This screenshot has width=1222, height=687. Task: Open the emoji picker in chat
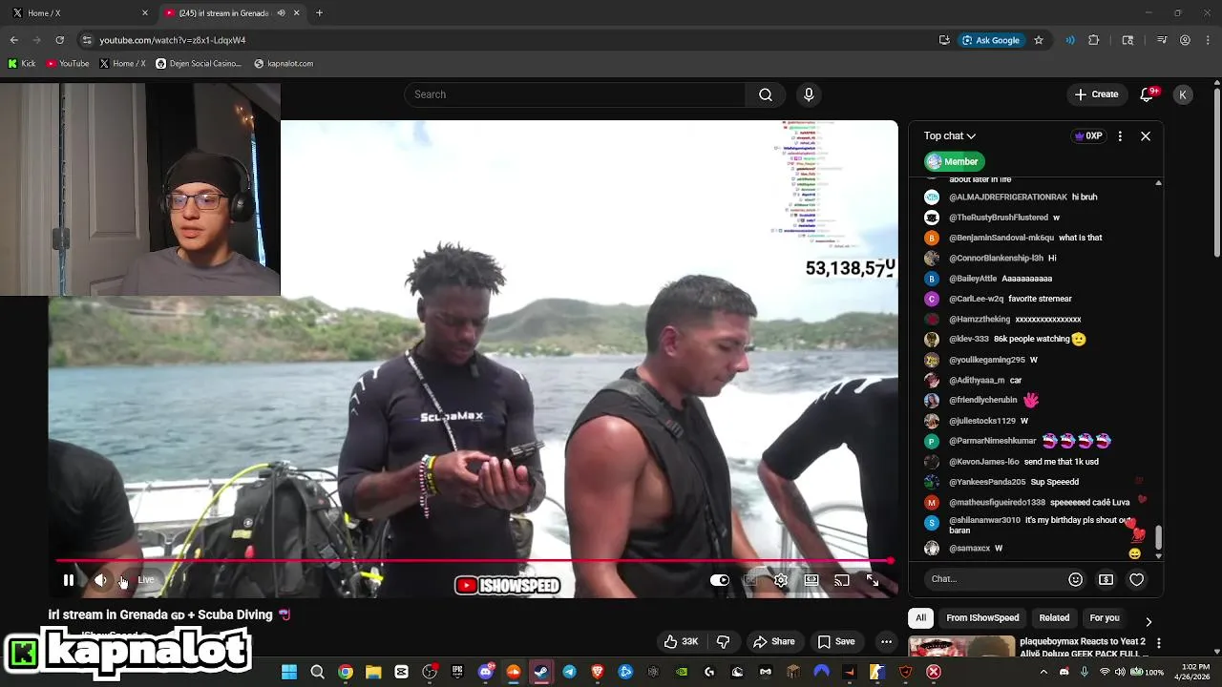1076,579
